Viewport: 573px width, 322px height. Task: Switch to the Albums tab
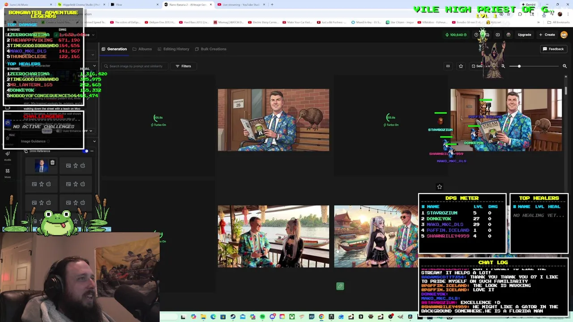point(142,49)
